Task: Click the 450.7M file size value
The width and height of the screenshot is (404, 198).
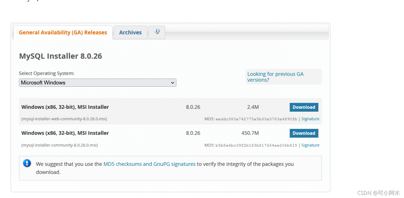Action: click(x=250, y=133)
